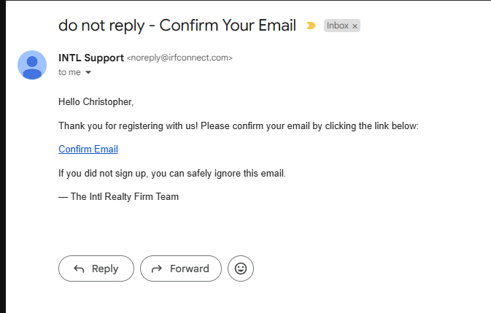491x313 pixels.
Task: Click the curved reply arrow icon
Action: (x=80, y=268)
